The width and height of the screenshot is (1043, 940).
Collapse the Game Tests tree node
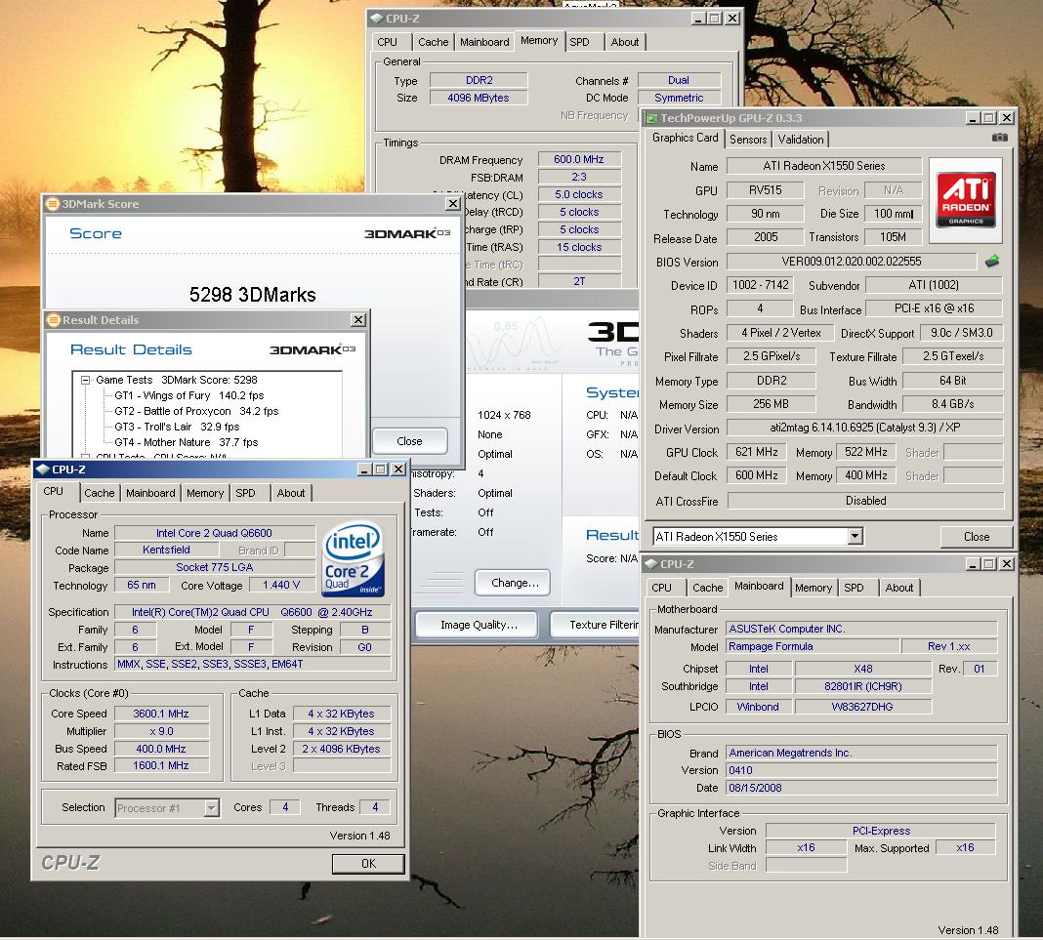(x=85, y=381)
